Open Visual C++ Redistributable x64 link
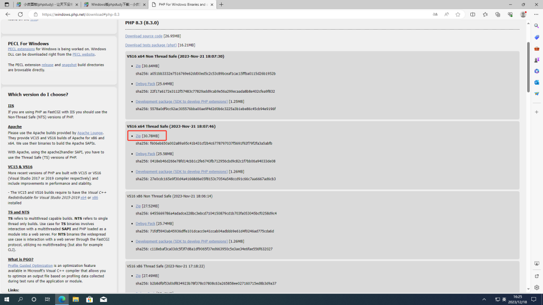This screenshot has height=305, width=543. click(x=83, y=198)
